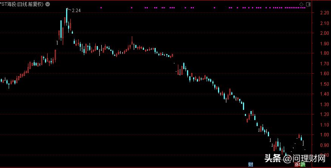Click the 0.90 price axis label
The width and height of the screenshot is (331, 168).
[325, 145]
